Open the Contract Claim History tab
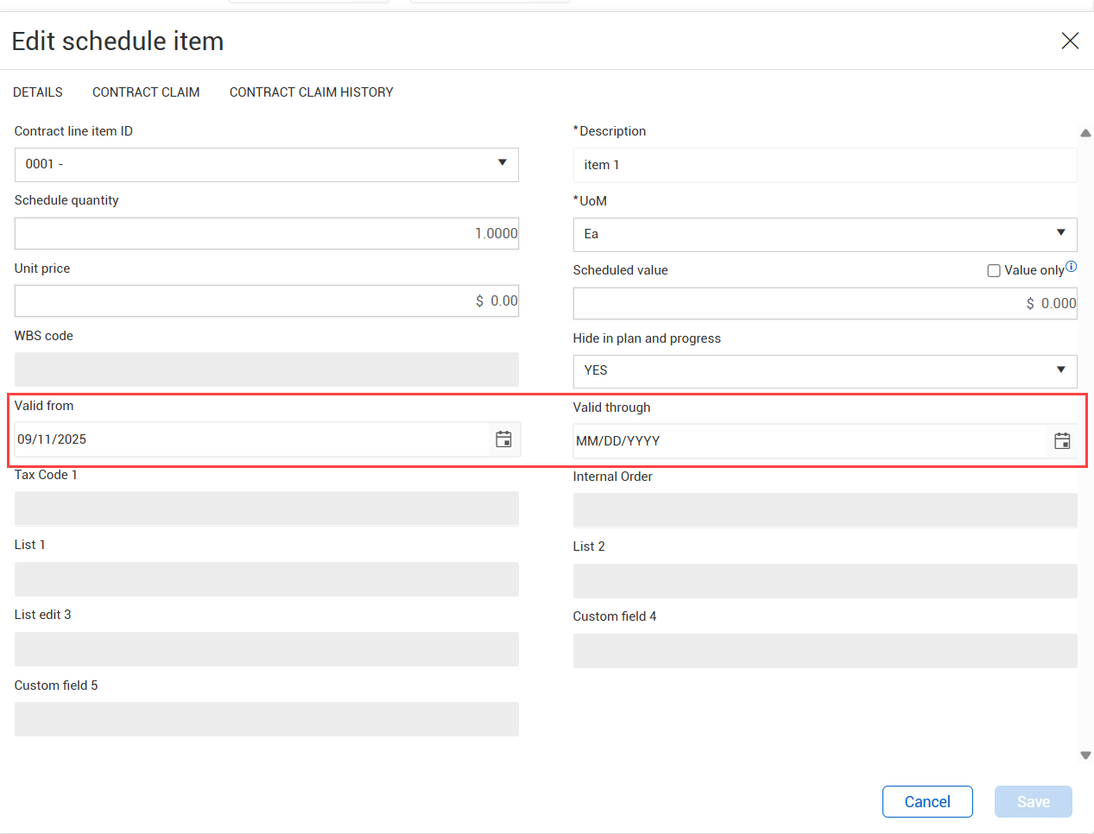 311,92
